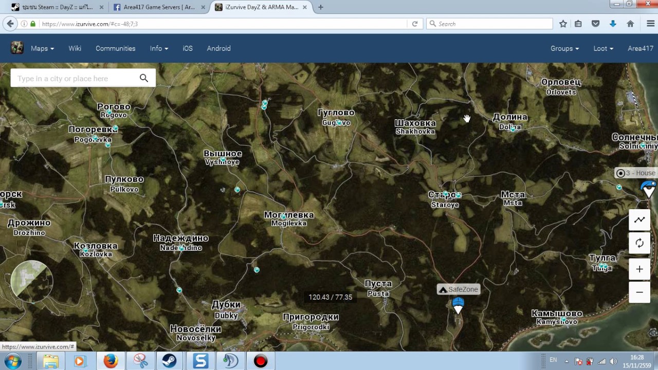Image resolution: width=658 pixels, height=370 pixels.
Task: Launch Windows Media Player from taskbar
Action: point(79,361)
